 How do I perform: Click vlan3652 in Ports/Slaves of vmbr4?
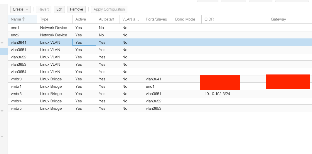[x=154, y=101]
